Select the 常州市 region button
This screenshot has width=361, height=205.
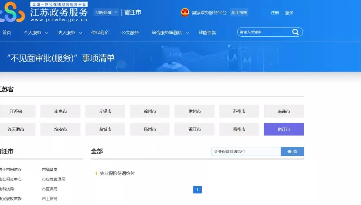click(x=195, y=111)
